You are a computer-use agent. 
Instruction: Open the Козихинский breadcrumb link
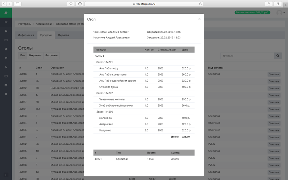pos(44,24)
